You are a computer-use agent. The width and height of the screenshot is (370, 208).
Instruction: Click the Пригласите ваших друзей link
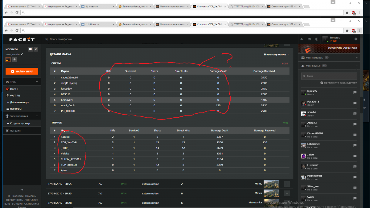click(339, 83)
